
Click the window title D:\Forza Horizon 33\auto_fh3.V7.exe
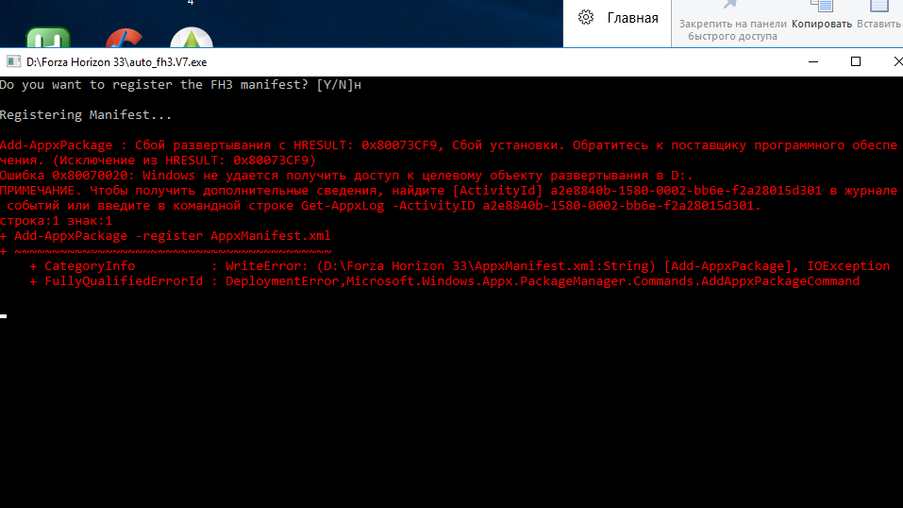pos(116,62)
